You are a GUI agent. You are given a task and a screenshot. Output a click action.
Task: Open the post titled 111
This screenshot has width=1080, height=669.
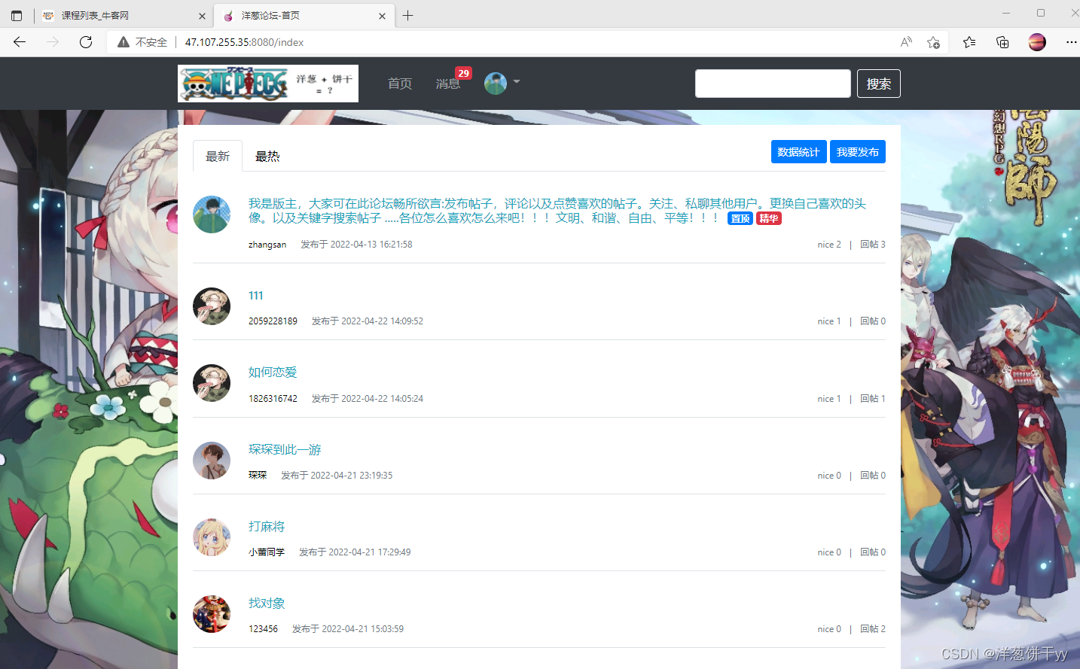[256, 296]
